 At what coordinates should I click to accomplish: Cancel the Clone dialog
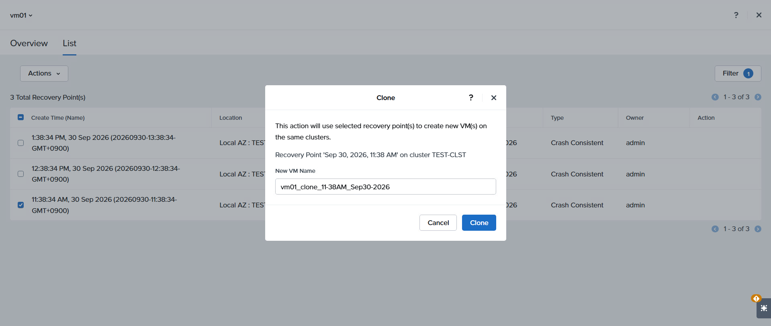click(x=438, y=223)
